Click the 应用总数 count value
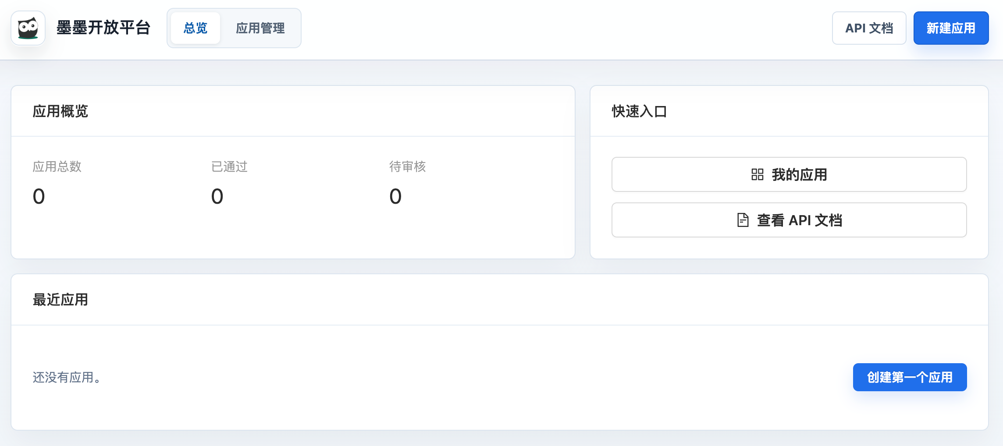This screenshot has width=1003, height=446. (x=39, y=196)
